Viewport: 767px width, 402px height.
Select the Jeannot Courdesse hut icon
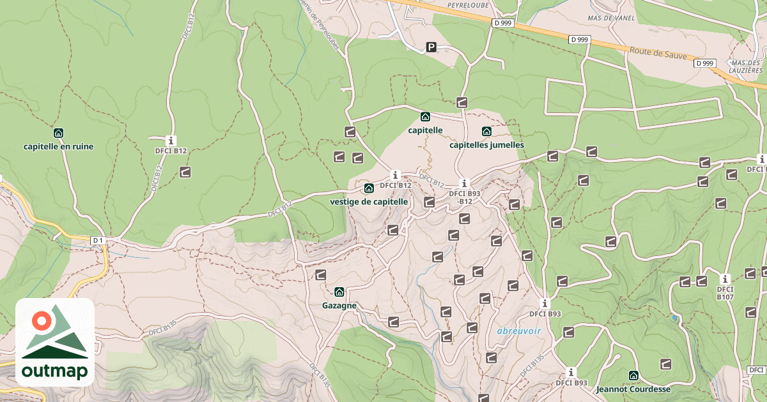tap(633, 375)
